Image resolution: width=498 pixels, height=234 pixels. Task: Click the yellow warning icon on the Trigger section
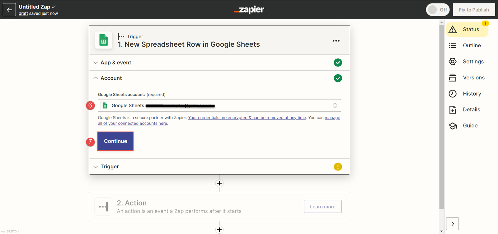click(x=338, y=167)
